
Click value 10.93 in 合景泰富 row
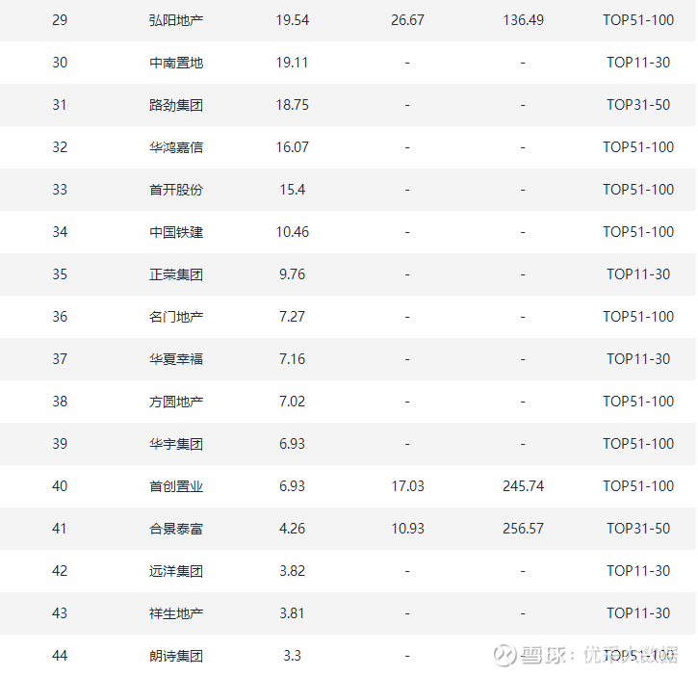[407, 529]
